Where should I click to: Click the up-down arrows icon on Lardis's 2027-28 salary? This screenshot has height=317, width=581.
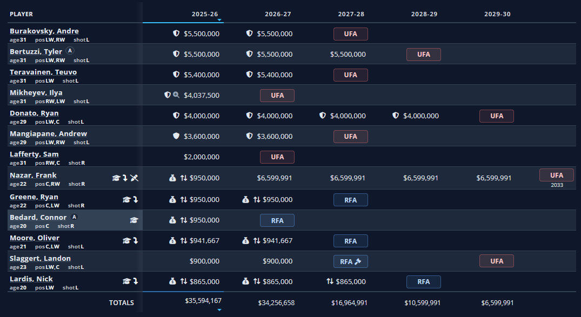tap(330, 281)
